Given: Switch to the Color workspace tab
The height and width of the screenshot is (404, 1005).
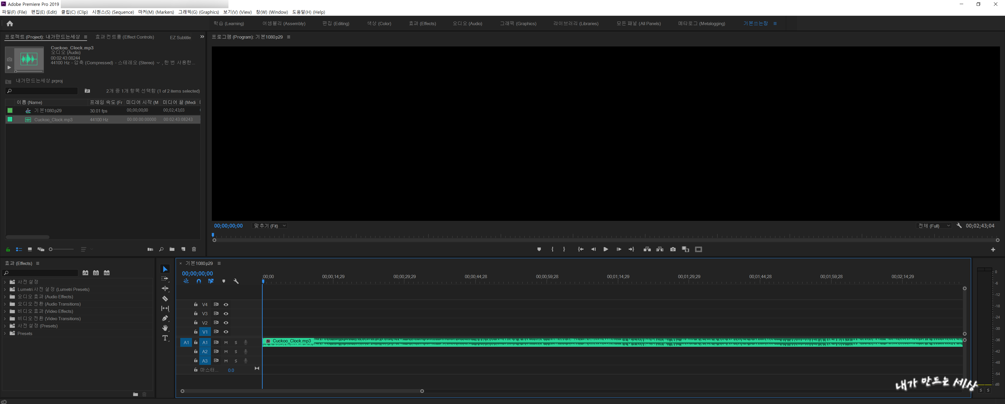Looking at the screenshot, I should coord(379,24).
